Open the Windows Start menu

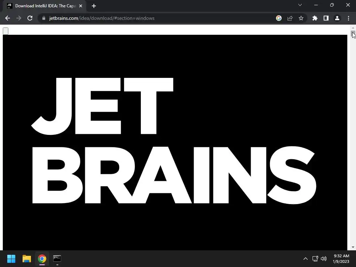pyautogui.click(x=11, y=259)
